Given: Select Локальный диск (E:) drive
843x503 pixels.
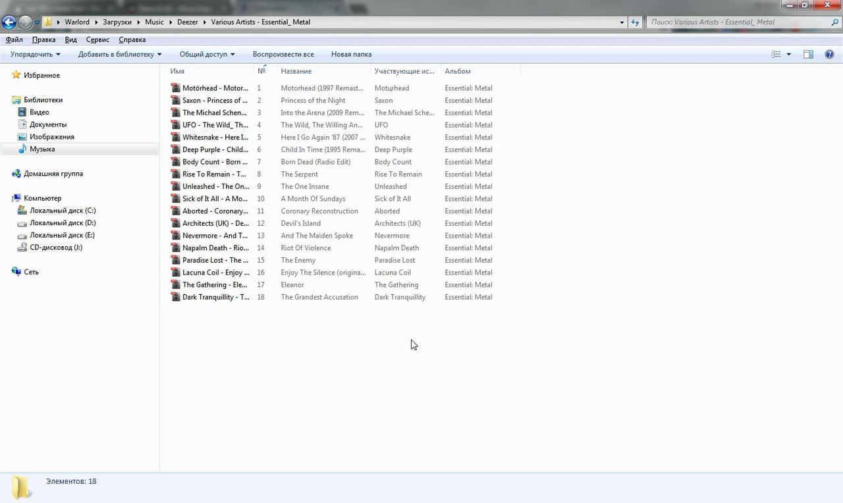Looking at the screenshot, I should 57,235.
